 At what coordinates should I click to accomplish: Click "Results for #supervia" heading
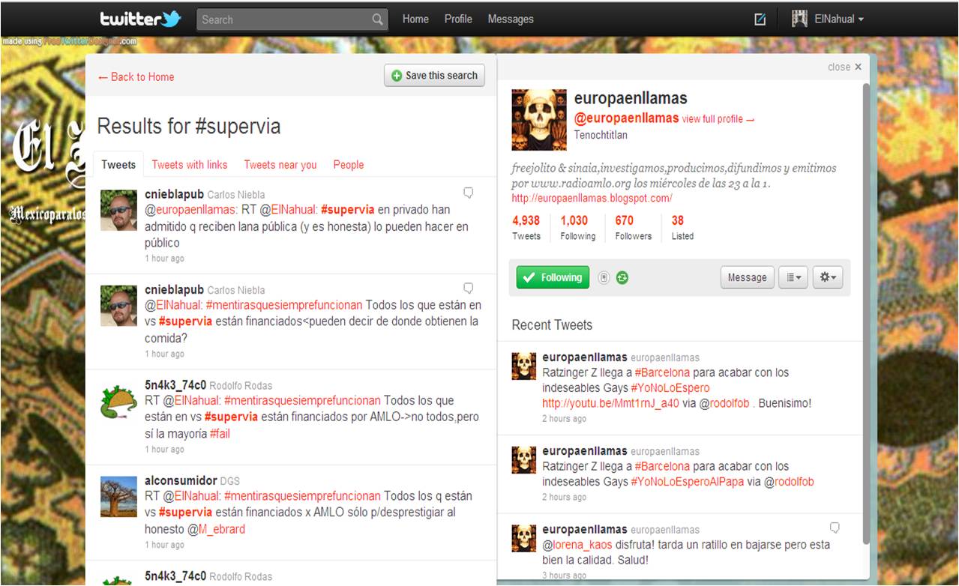(189, 126)
